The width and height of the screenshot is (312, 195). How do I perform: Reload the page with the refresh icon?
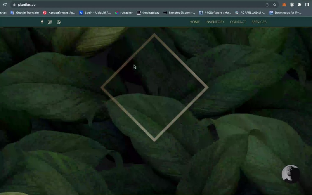(x=5, y=5)
